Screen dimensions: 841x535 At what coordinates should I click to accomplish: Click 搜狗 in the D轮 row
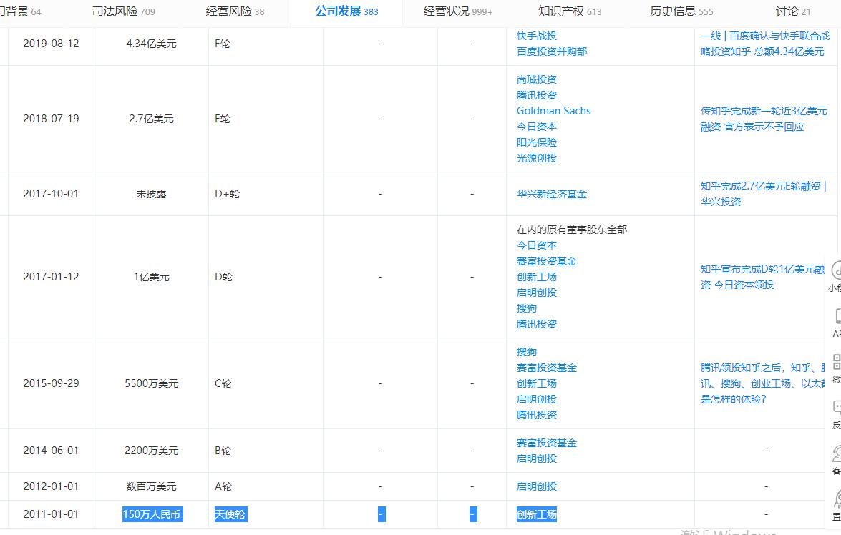point(527,308)
